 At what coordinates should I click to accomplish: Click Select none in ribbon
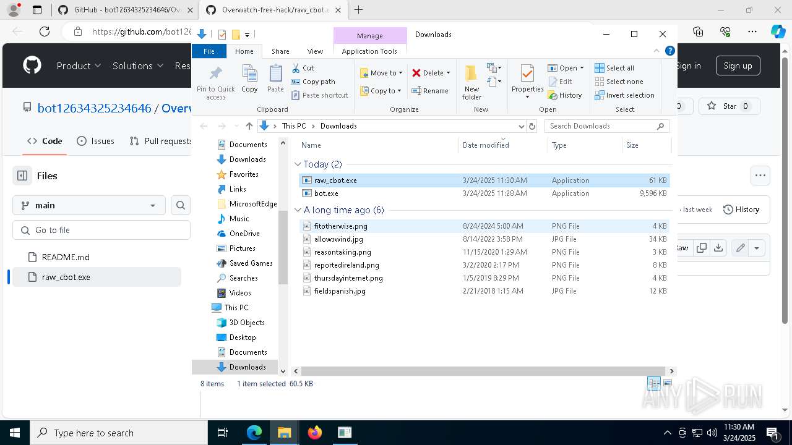coord(619,82)
